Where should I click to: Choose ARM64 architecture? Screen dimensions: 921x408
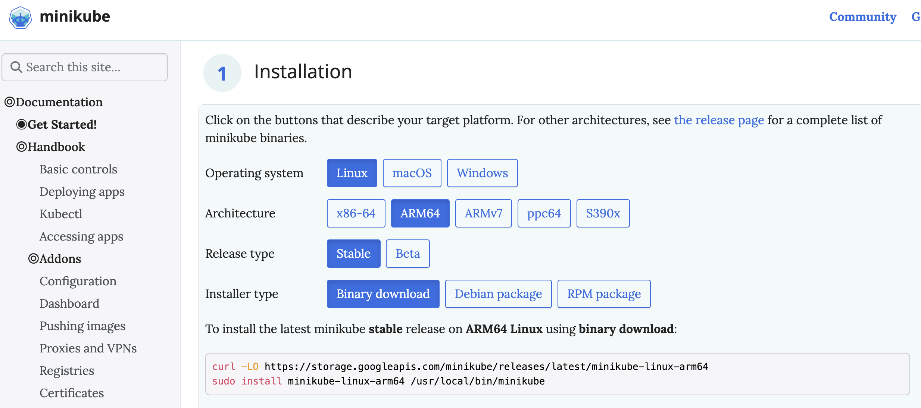coord(420,213)
